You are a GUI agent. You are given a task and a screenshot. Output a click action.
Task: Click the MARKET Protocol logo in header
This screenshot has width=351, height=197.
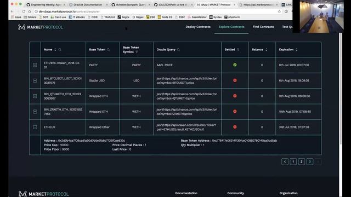pyautogui.click(x=41, y=27)
